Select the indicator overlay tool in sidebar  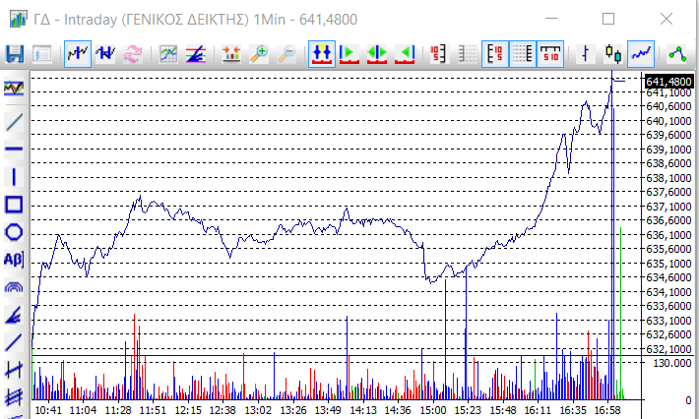[14, 88]
